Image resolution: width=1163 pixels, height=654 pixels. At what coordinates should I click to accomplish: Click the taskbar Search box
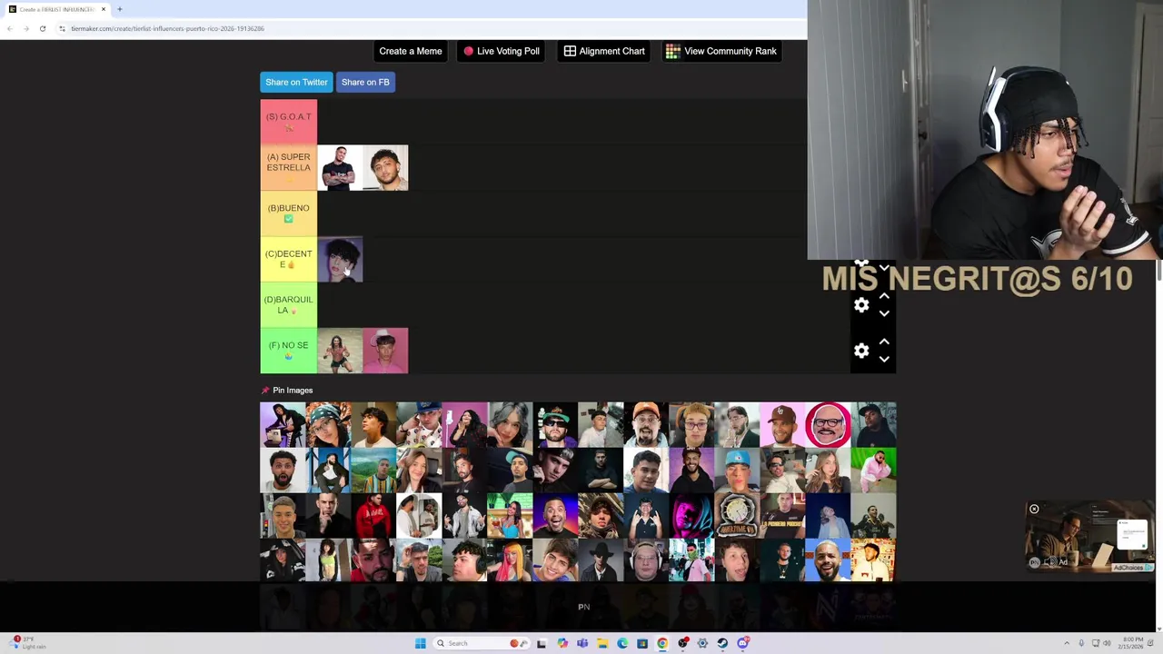[x=482, y=643]
